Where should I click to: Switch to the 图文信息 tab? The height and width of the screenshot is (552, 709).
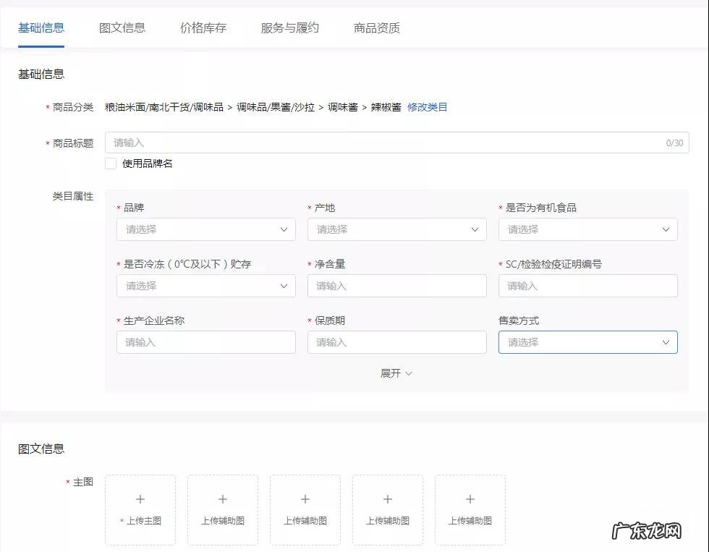click(122, 27)
